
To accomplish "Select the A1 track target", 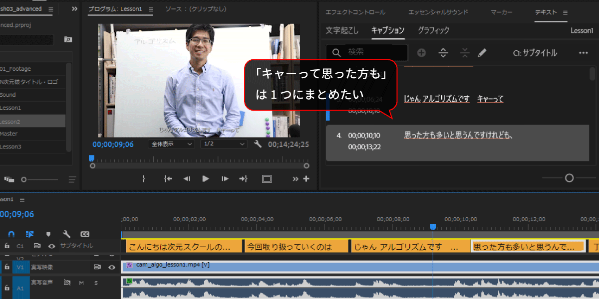I will (x=20, y=288).
